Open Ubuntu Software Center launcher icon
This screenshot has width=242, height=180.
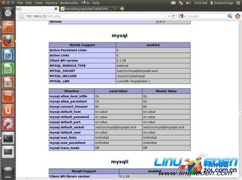(x=8, y=97)
